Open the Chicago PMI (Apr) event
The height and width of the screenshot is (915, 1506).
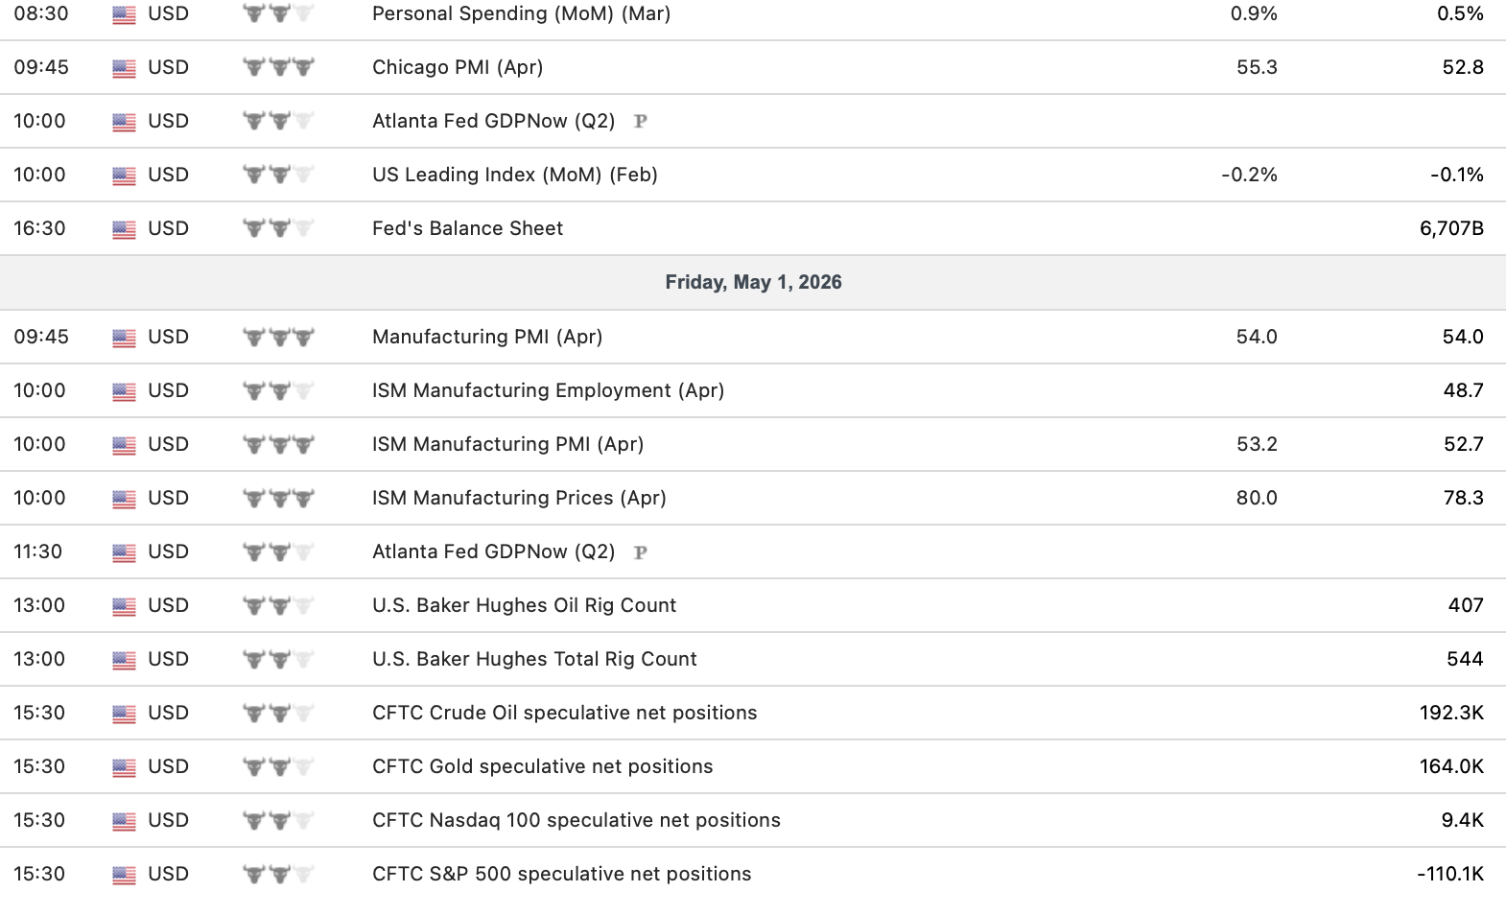click(x=458, y=67)
